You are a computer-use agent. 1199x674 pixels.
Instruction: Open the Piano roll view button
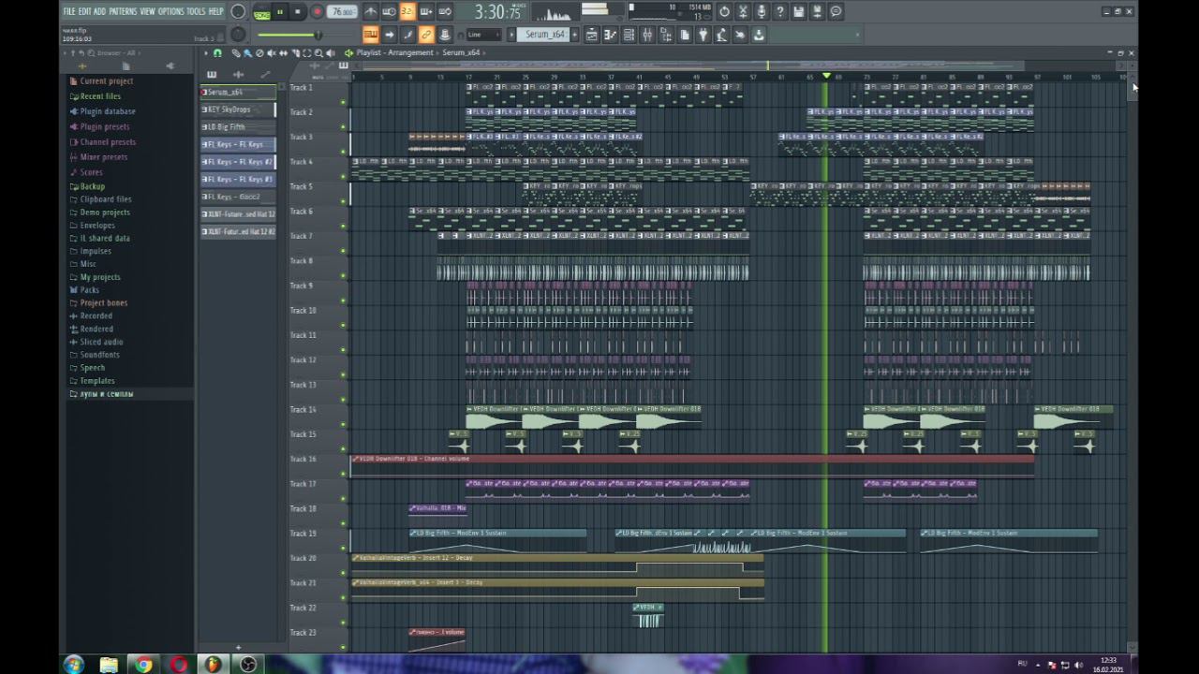coord(610,35)
